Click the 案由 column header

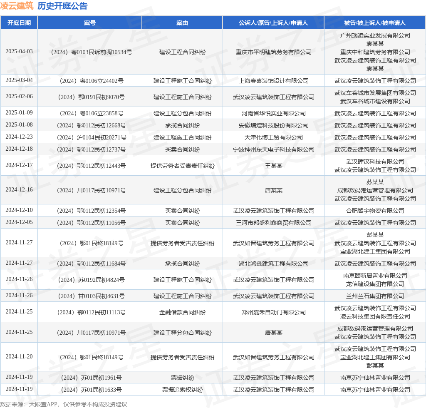(182, 23)
